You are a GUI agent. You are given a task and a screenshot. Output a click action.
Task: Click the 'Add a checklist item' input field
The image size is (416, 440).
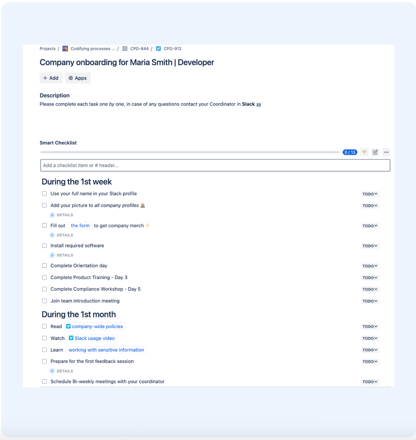[215, 165]
